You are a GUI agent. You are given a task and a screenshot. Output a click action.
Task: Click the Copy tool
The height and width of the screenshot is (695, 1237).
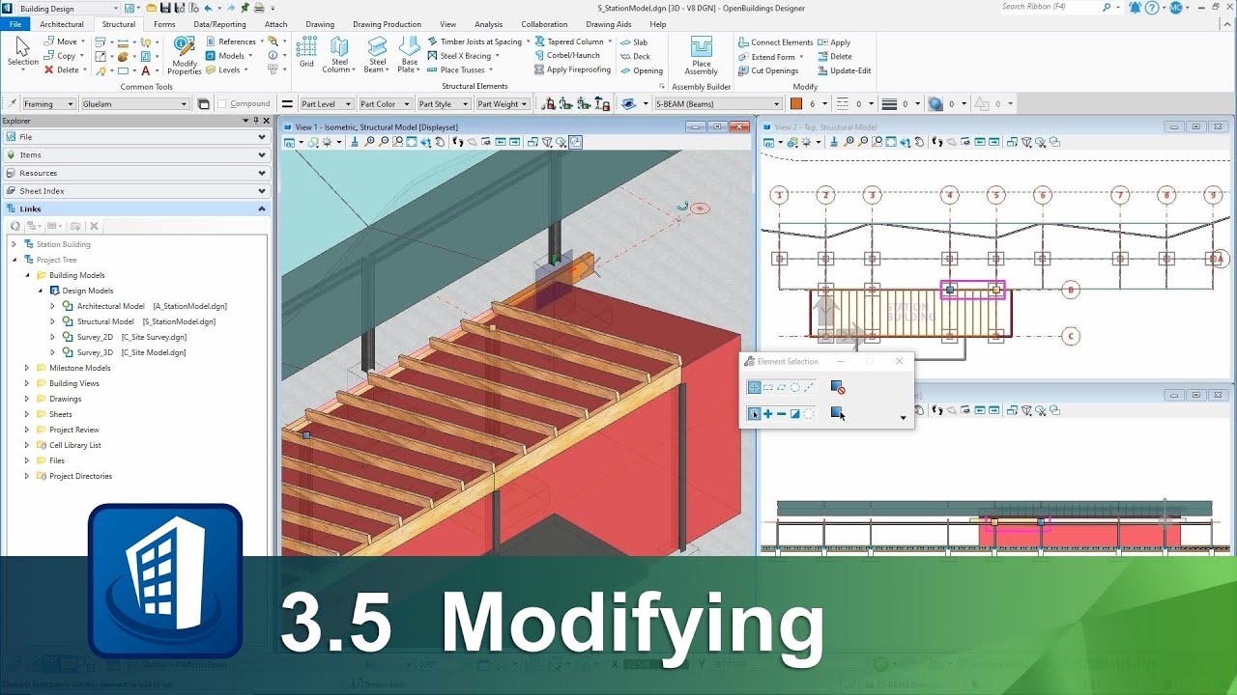pos(64,56)
